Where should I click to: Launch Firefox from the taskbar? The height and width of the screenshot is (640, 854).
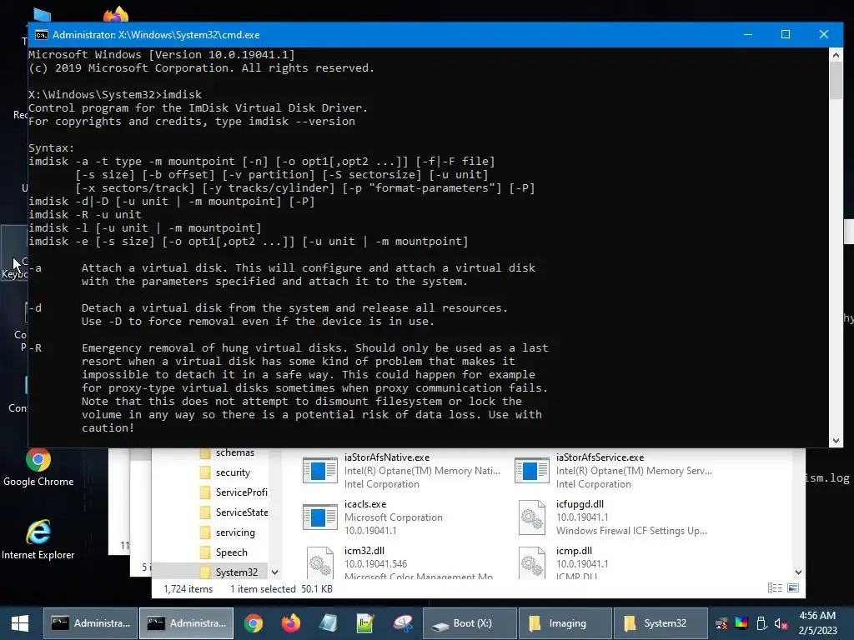point(291,623)
